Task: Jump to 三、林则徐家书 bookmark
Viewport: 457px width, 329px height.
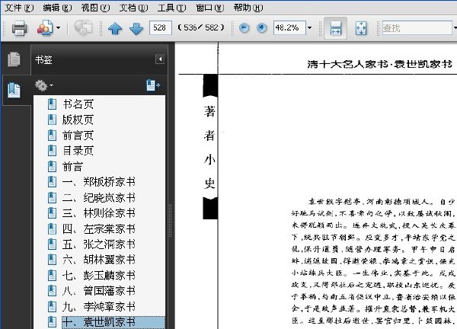Action: (99, 213)
